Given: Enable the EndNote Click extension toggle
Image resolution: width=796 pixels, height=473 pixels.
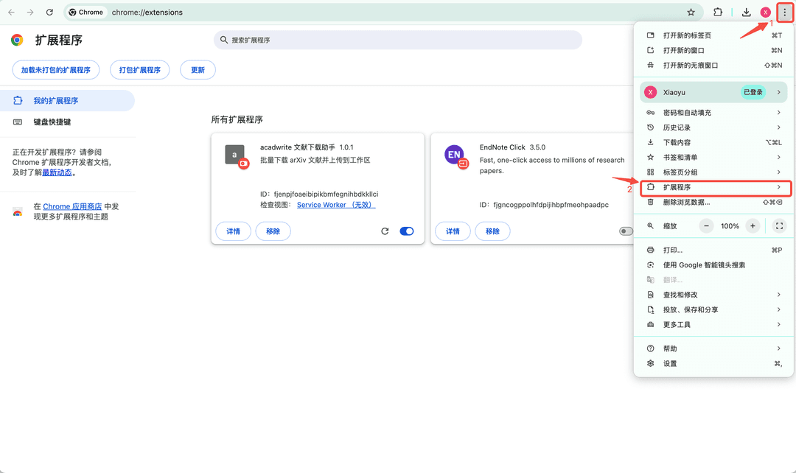Looking at the screenshot, I should [x=626, y=231].
